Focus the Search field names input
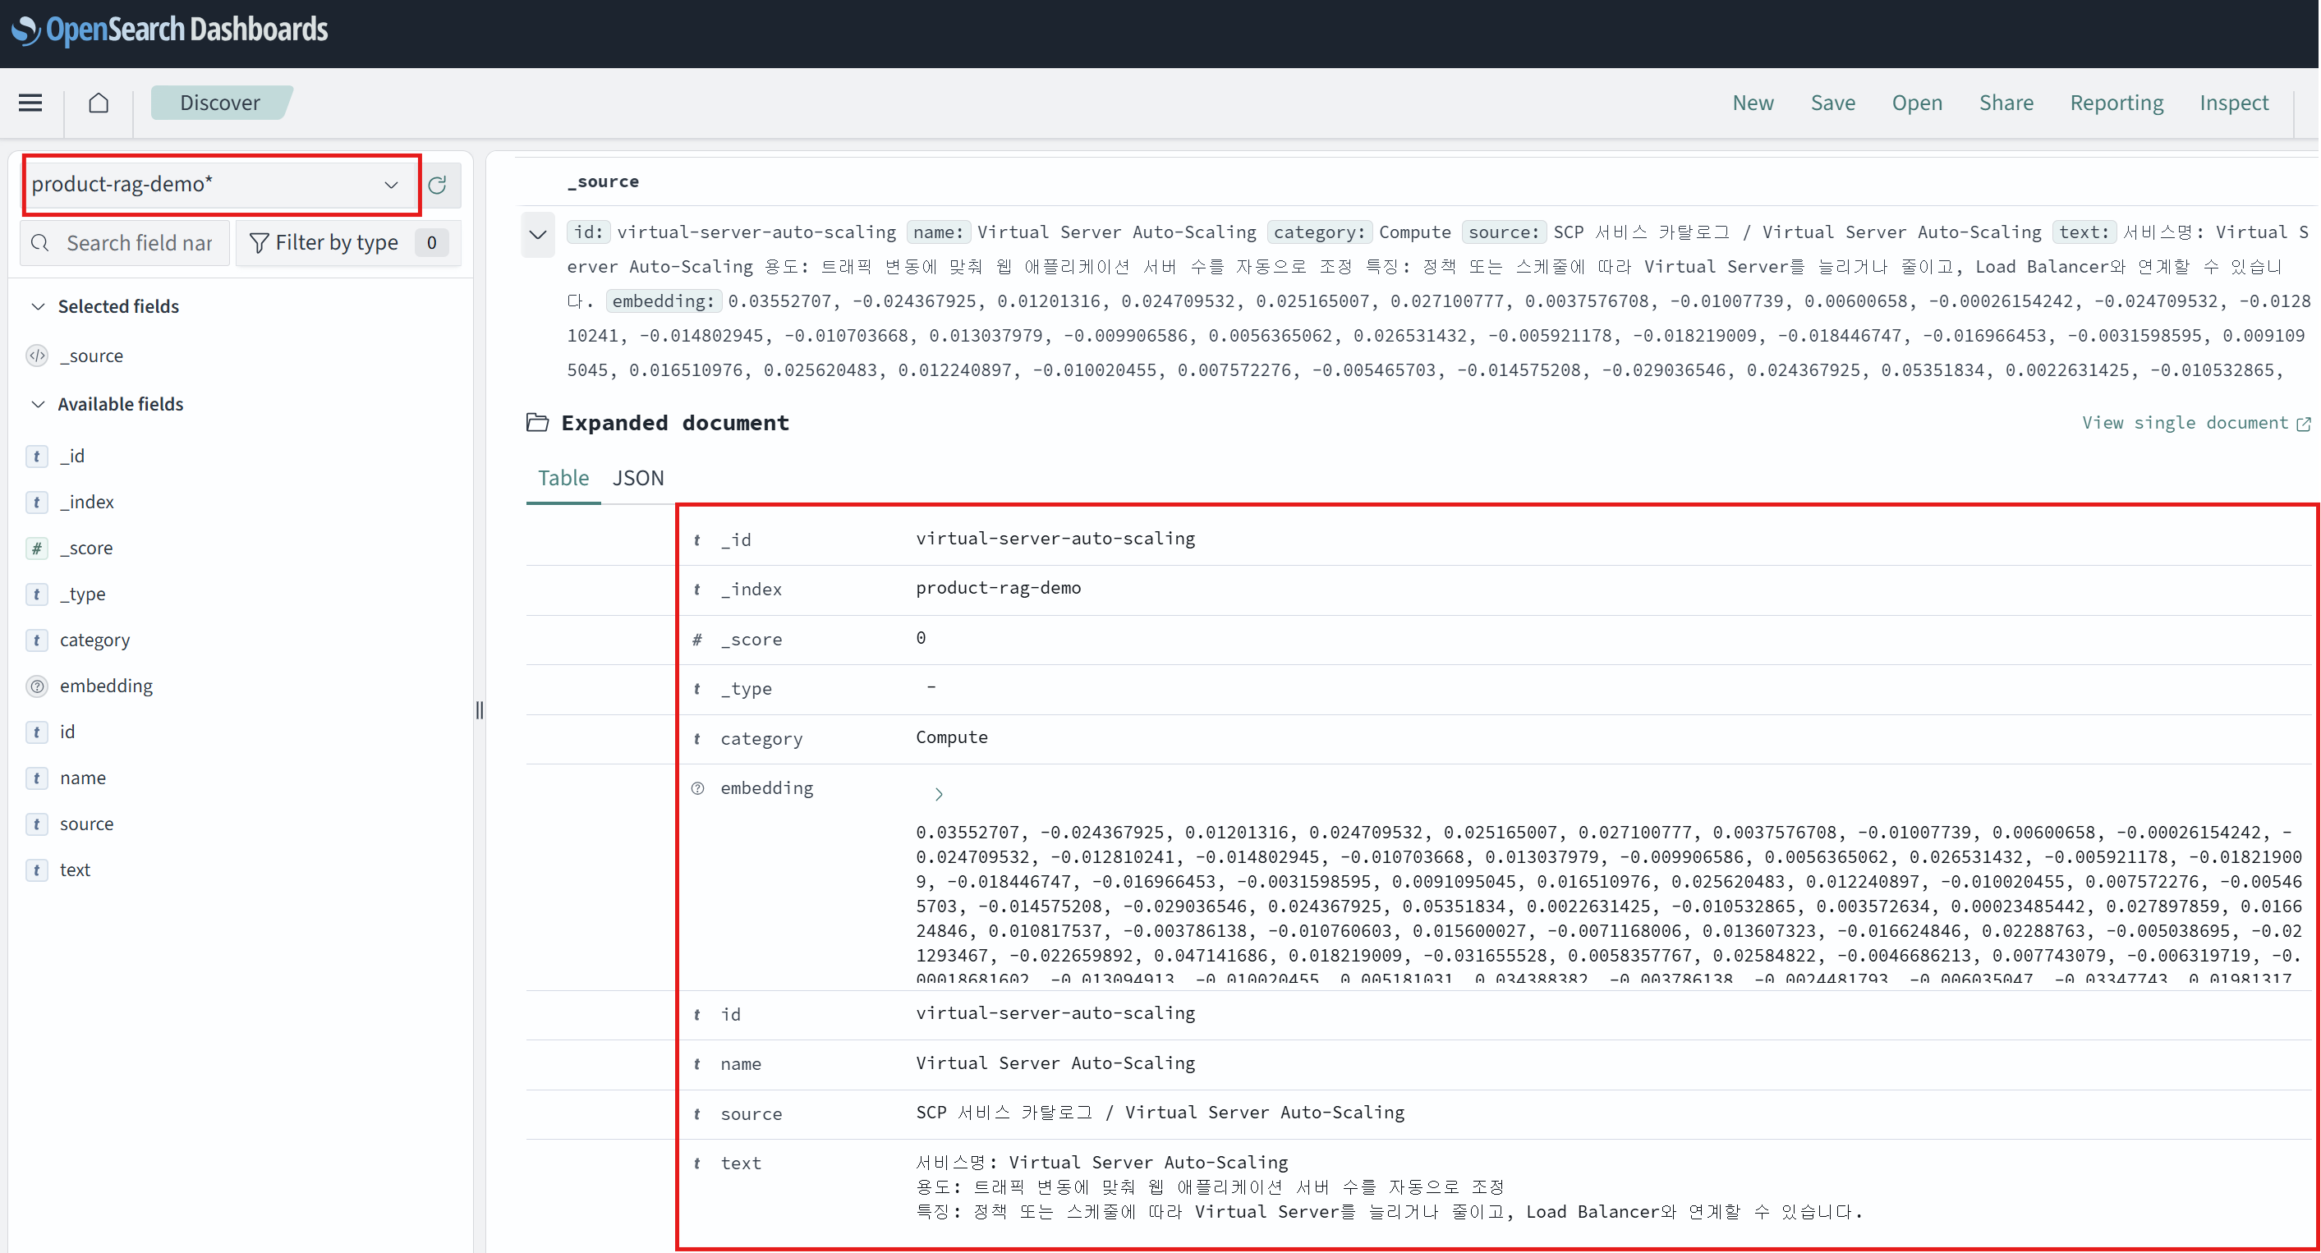 [125, 243]
